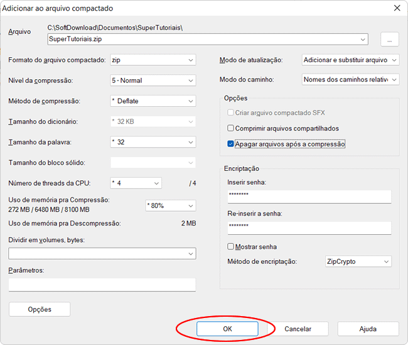Expand the Modo de atualização dropdown
Image resolution: width=408 pixels, height=345 pixels.
point(350,60)
